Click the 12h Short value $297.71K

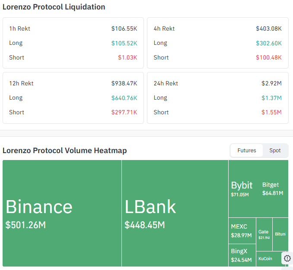tap(124, 112)
